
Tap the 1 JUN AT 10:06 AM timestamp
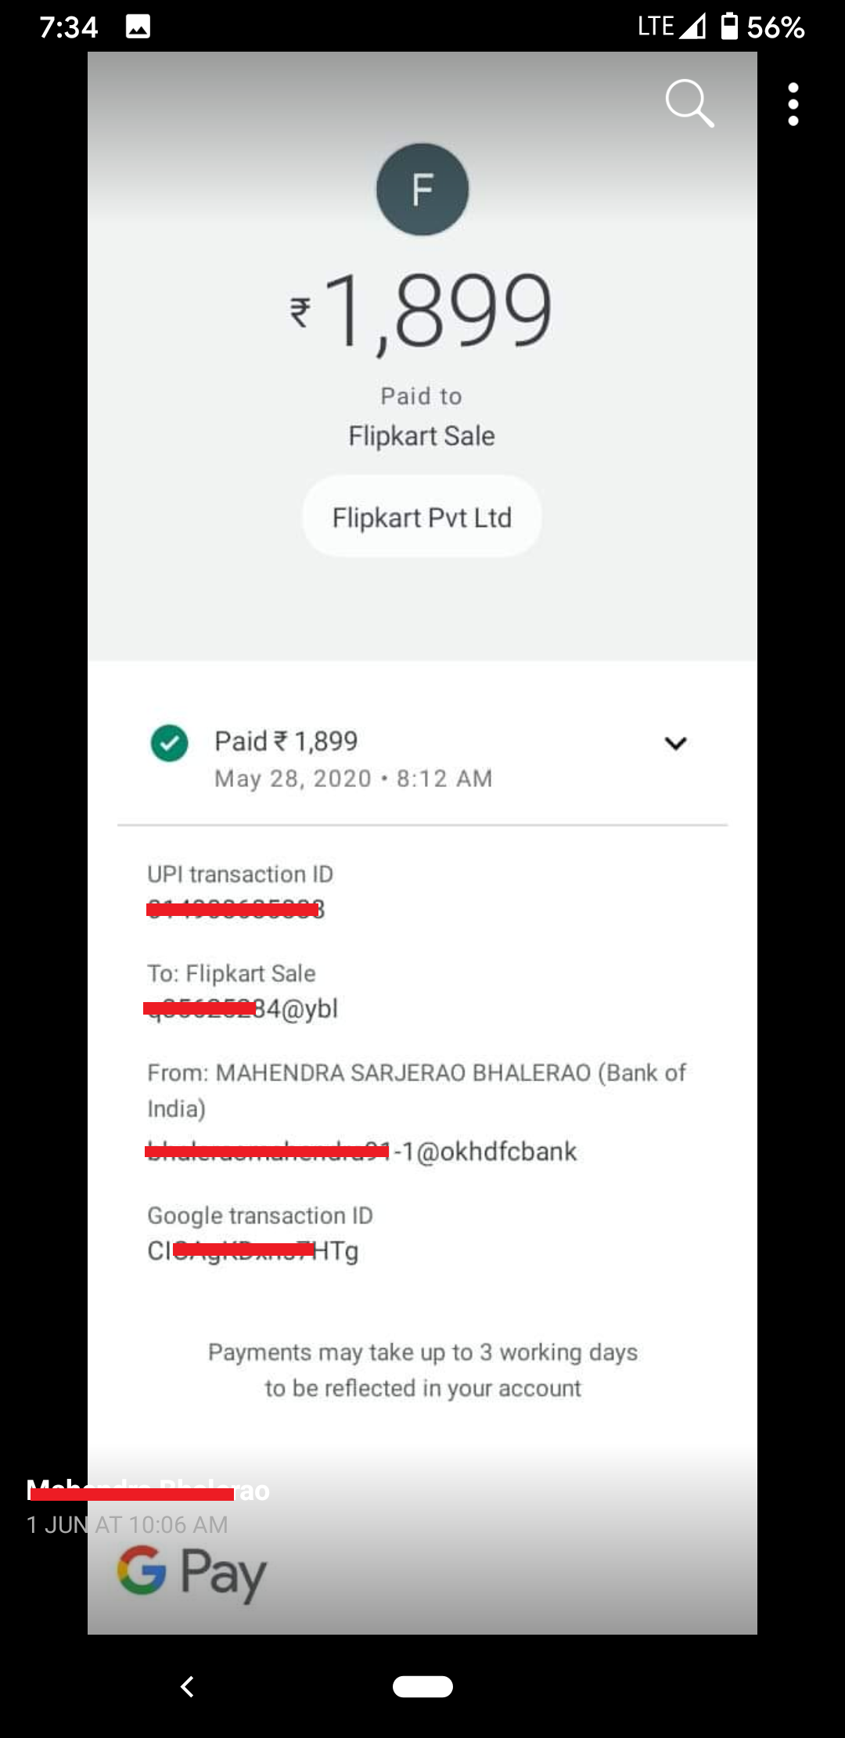(128, 1524)
